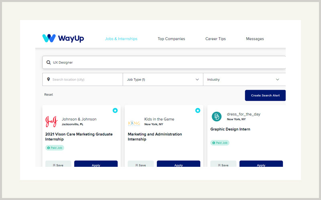Apply to Graphic Design Intern job
Screen dimensions: 321x200
click(x=261, y=164)
